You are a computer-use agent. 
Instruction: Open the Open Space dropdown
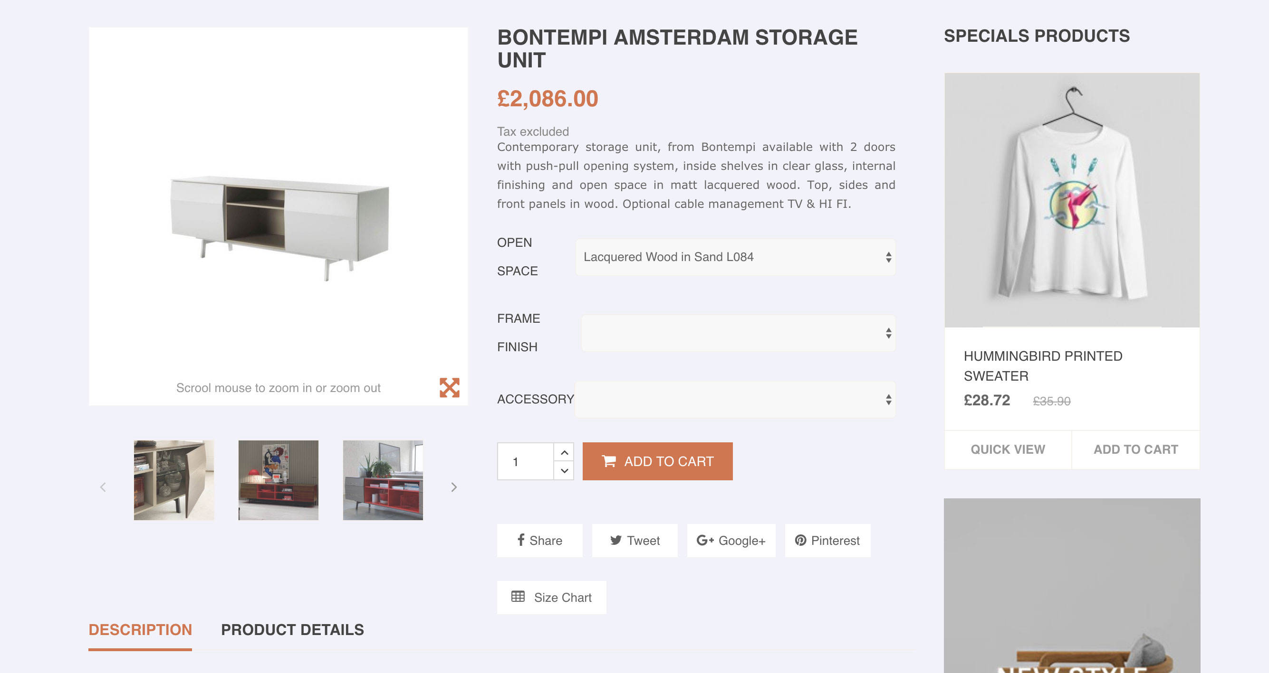(x=735, y=257)
